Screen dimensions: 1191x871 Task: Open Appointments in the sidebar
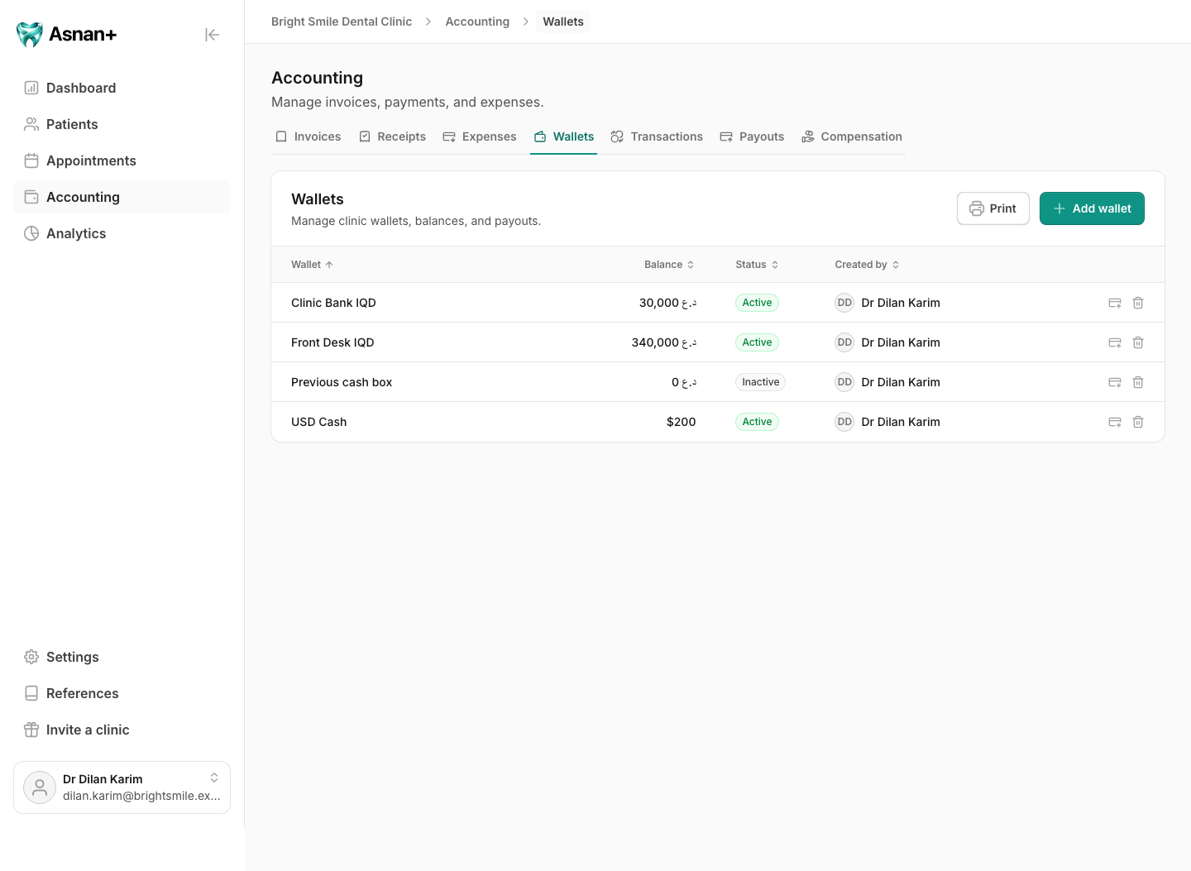point(122,160)
